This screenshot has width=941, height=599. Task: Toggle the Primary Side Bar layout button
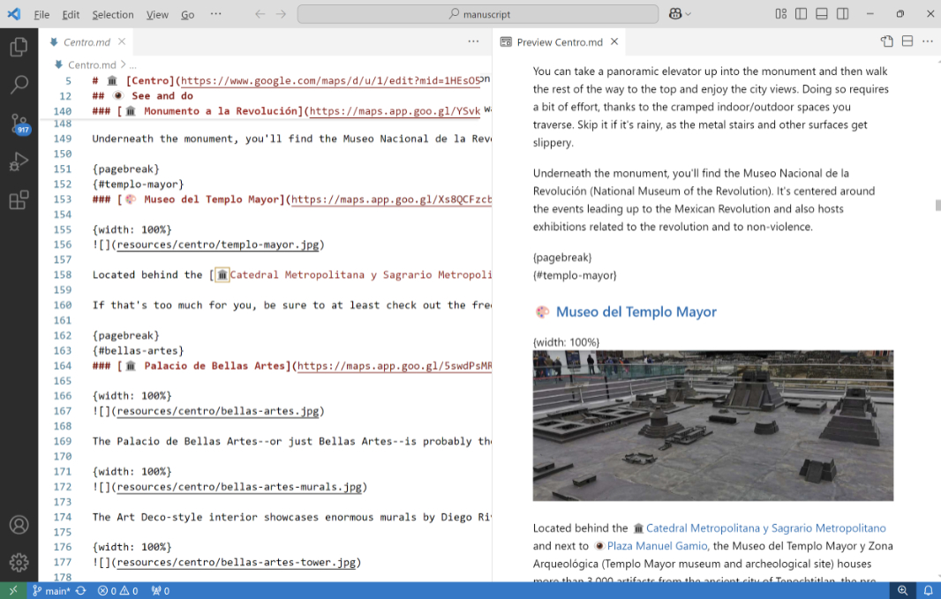click(801, 14)
